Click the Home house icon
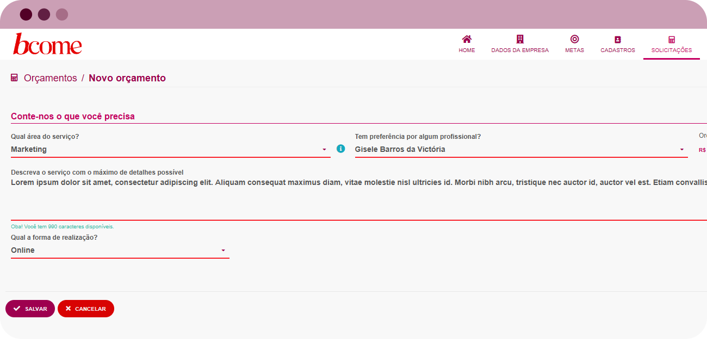 click(467, 39)
